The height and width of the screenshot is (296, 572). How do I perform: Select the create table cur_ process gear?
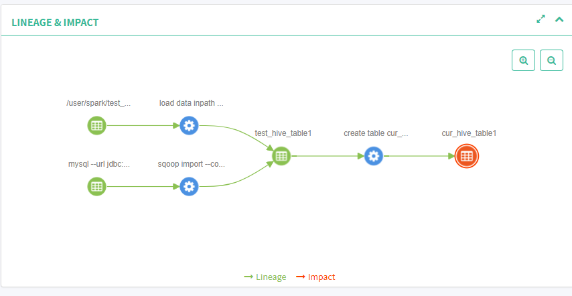tap(374, 156)
